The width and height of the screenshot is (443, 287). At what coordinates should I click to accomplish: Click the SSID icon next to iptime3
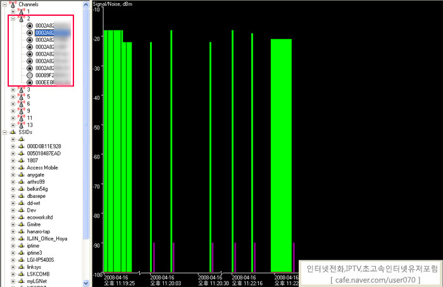tap(21, 253)
